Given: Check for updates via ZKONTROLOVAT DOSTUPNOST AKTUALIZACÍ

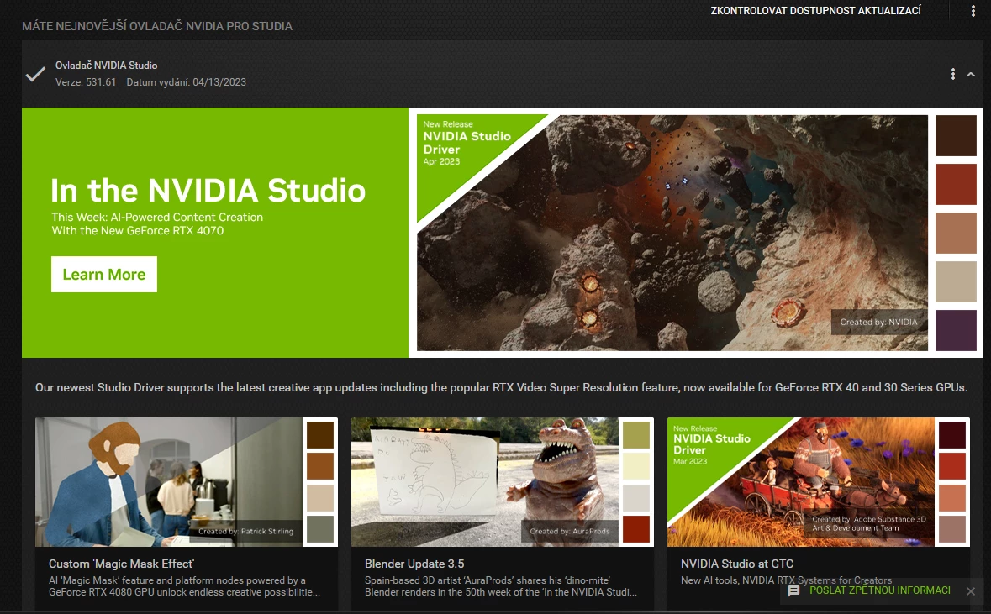Looking at the screenshot, I should 815,11.
